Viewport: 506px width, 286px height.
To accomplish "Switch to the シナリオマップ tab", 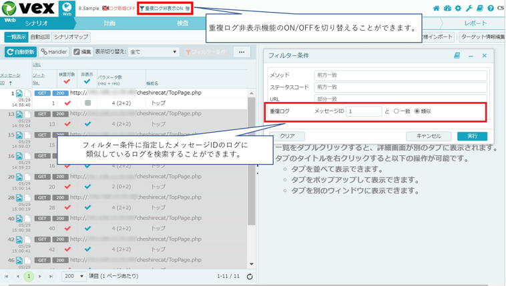I will 71,37.
